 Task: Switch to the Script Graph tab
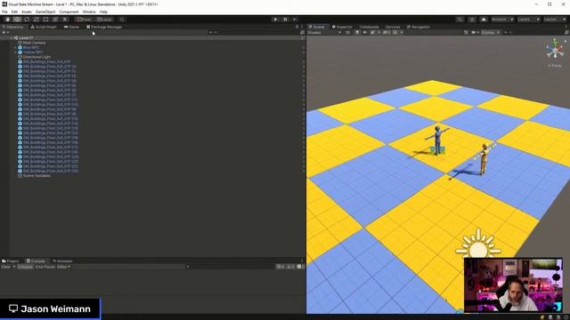point(44,27)
